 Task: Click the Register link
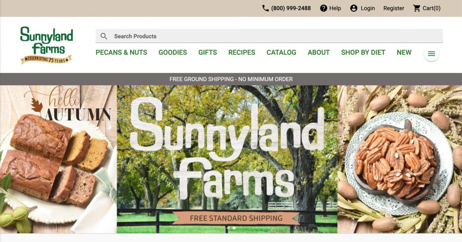pos(394,8)
